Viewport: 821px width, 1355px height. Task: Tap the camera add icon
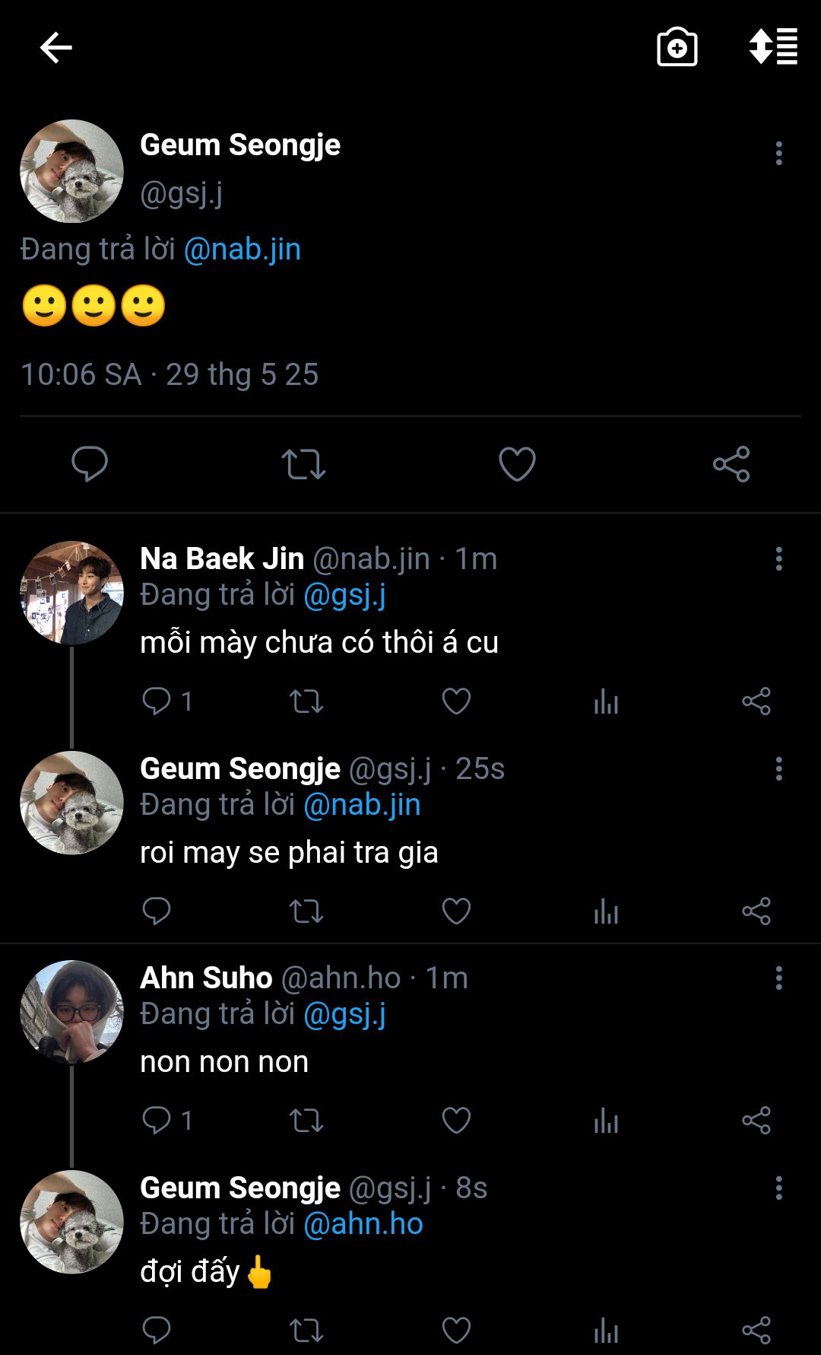(x=677, y=48)
